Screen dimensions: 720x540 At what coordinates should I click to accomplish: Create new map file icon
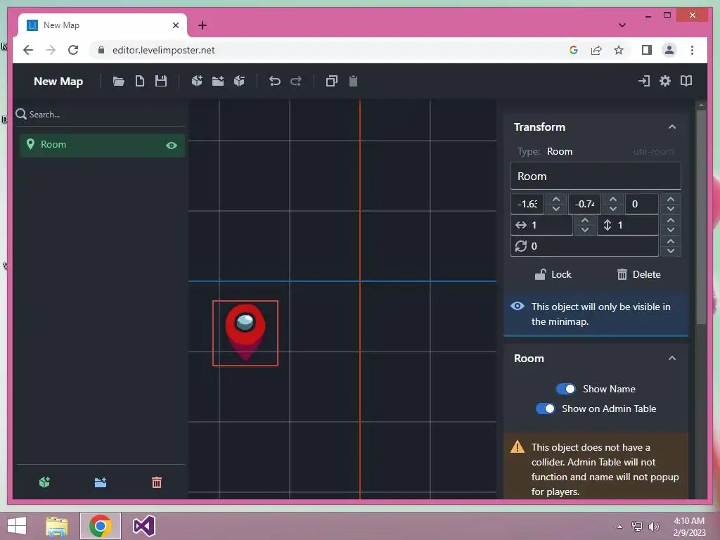[140, 82]
